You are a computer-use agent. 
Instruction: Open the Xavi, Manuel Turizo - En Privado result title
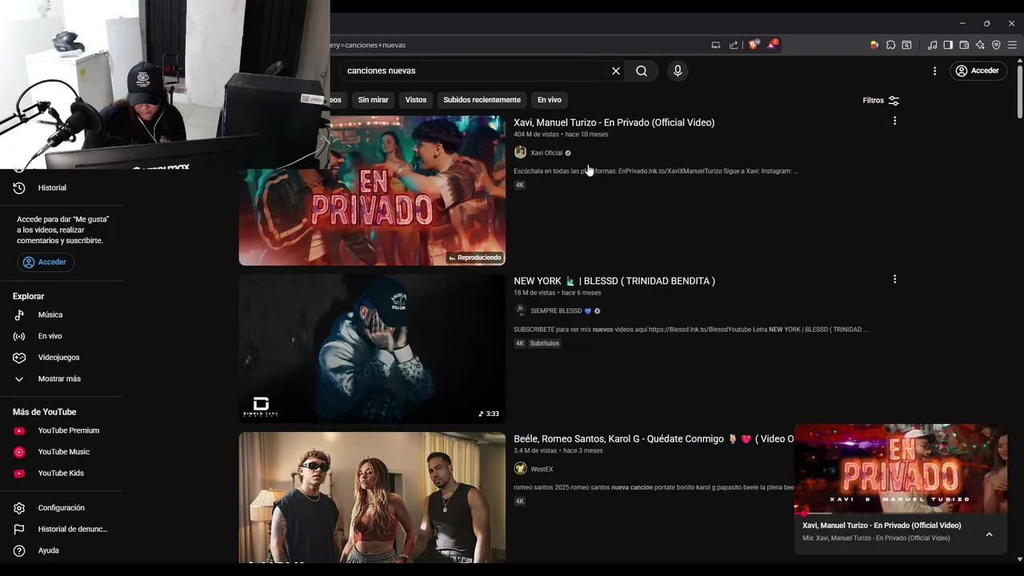[x=614, y=122]
